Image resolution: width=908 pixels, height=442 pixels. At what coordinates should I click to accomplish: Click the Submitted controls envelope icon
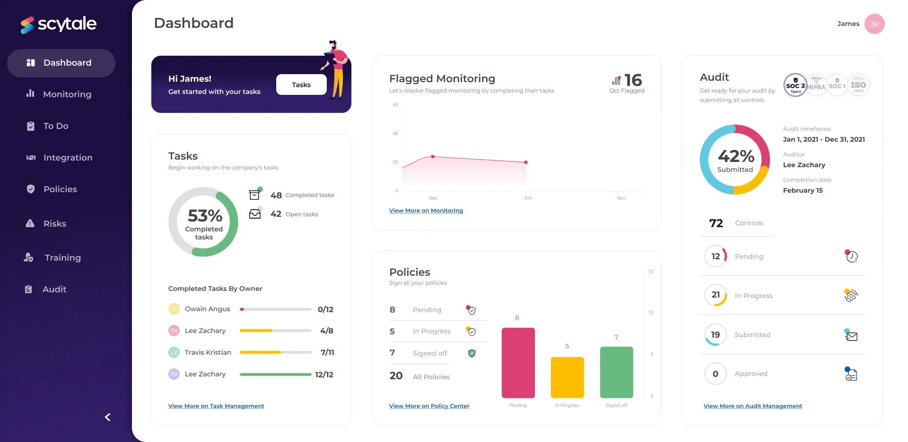click(851, 335)
